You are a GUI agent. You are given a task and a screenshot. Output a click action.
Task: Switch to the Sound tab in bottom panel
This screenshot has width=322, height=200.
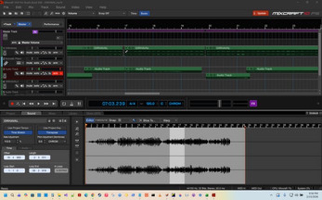31,113
